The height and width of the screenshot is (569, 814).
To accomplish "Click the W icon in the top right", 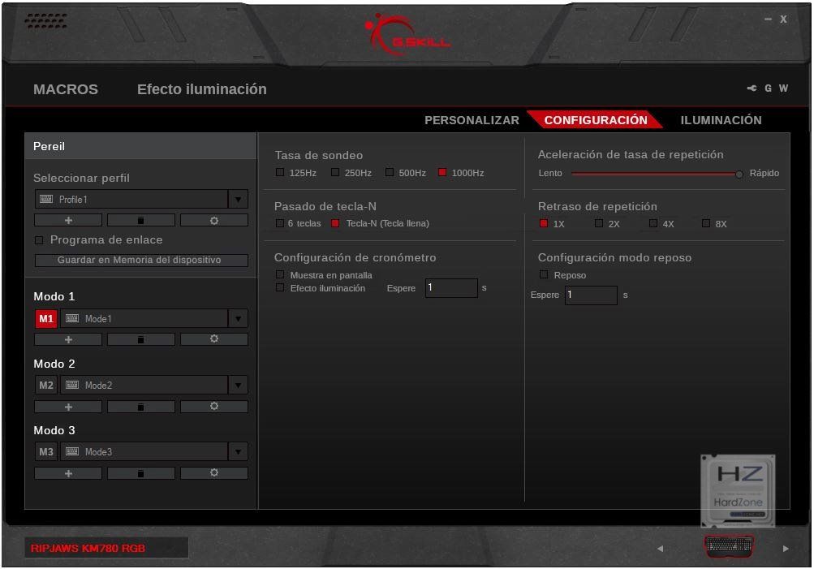I will pos(783,88).
